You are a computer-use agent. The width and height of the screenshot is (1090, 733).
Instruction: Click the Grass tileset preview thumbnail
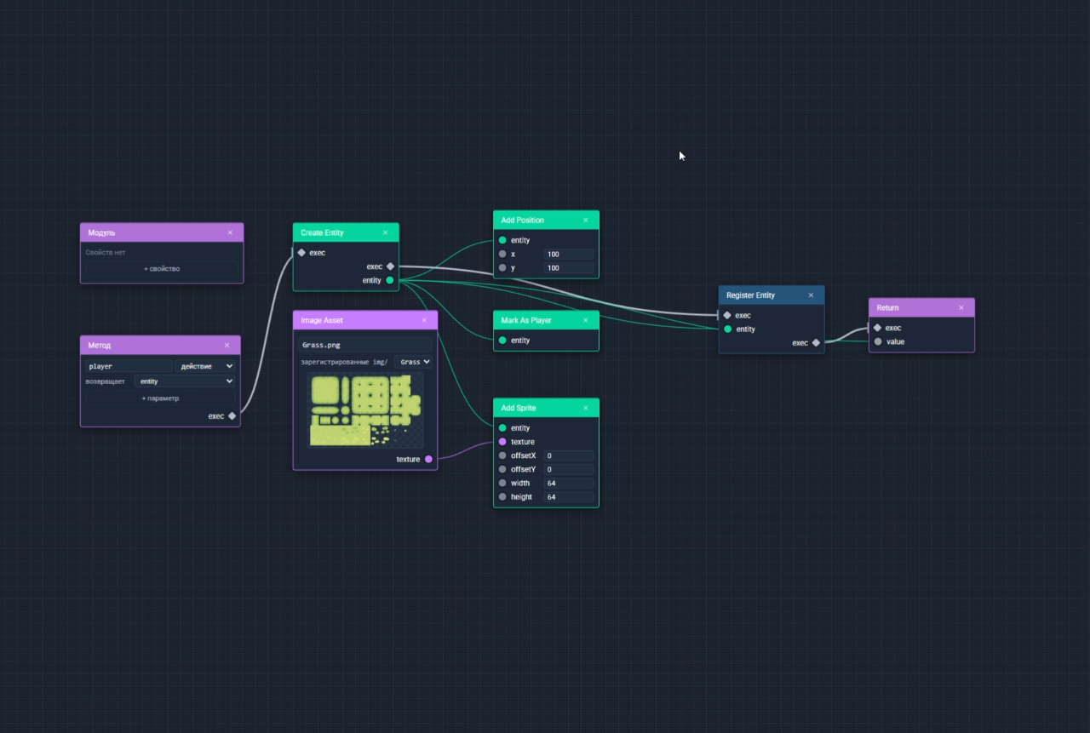pos(365,410)
